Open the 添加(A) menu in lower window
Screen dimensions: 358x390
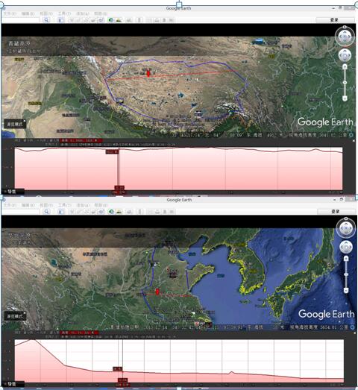point(83,205)
